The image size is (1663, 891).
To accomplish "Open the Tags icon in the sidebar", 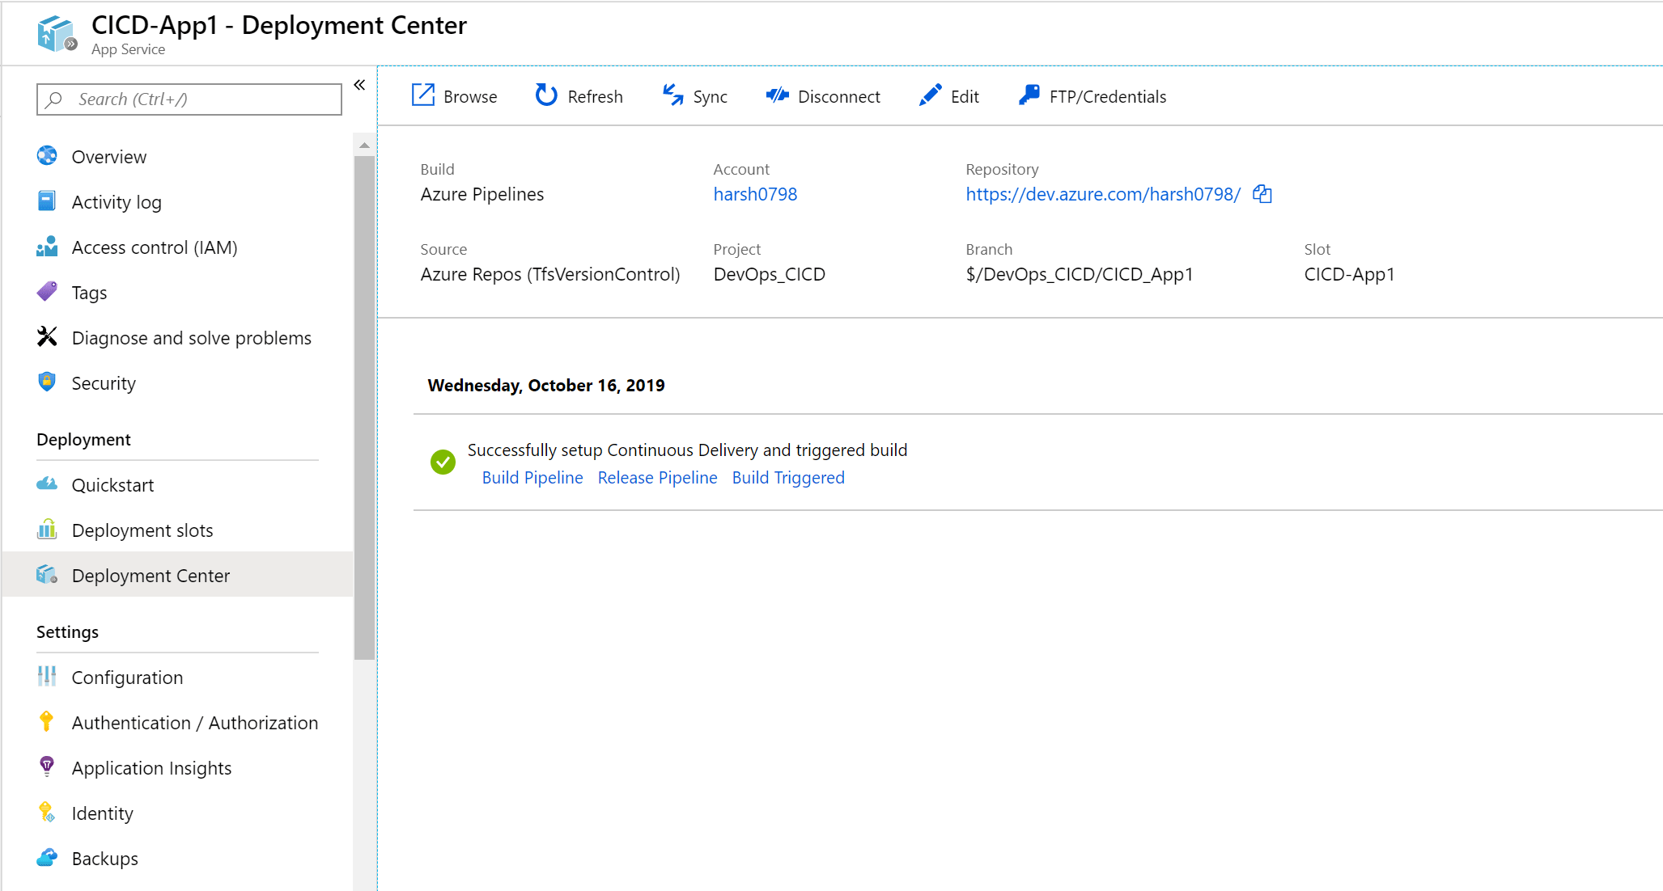I will pos(47,291).
